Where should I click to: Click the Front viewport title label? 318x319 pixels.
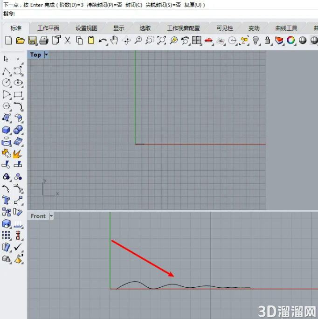(x=38, y=216)
